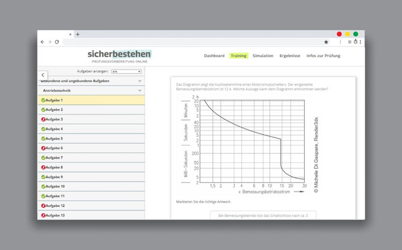Click the sicherbestehen logo
Image resolution: width=402 pixels, height=250 pixels.
point(119,56)
